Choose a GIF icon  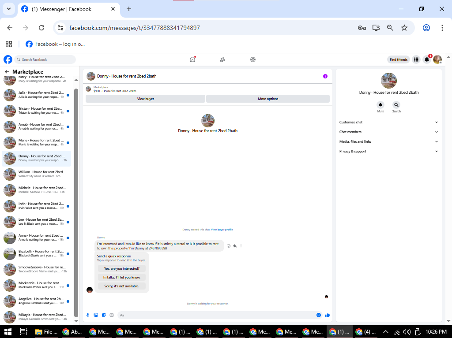(112, 315)
